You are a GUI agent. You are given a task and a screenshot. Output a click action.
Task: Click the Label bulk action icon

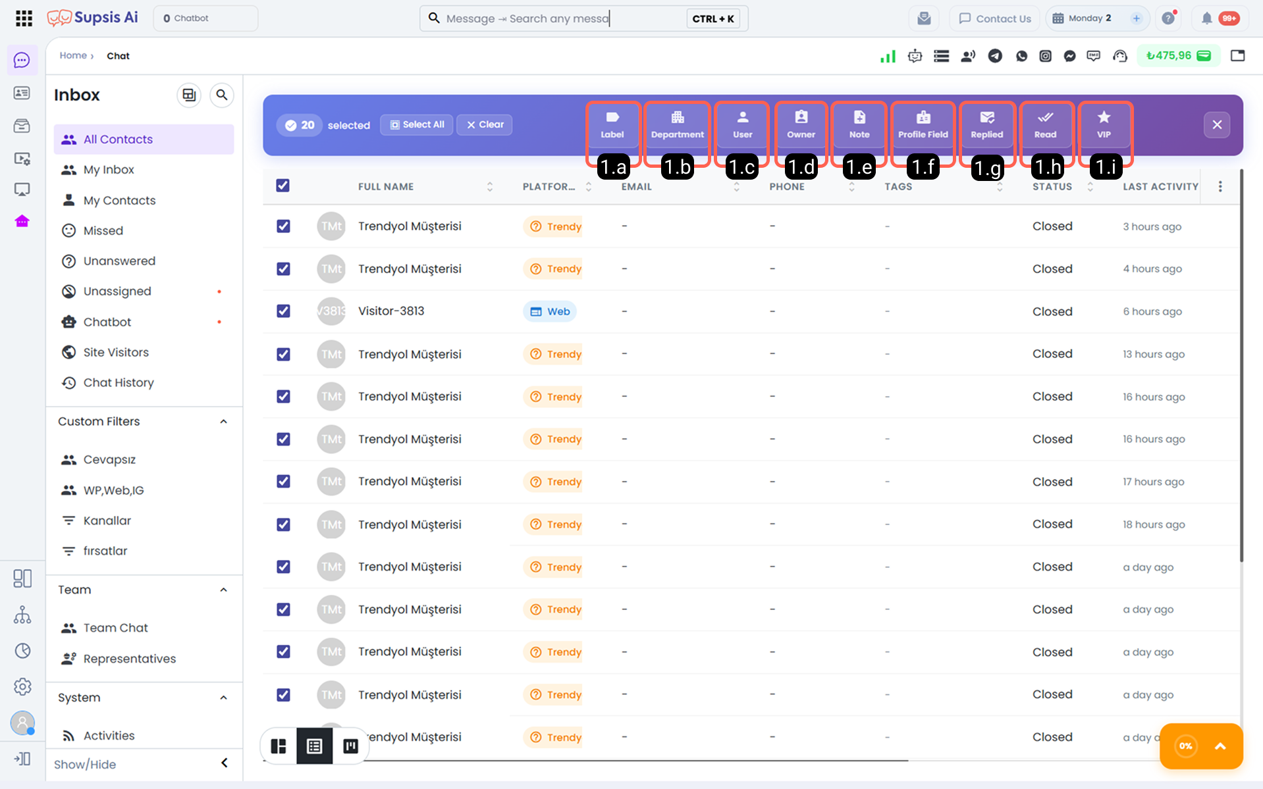tap(612, 125)
